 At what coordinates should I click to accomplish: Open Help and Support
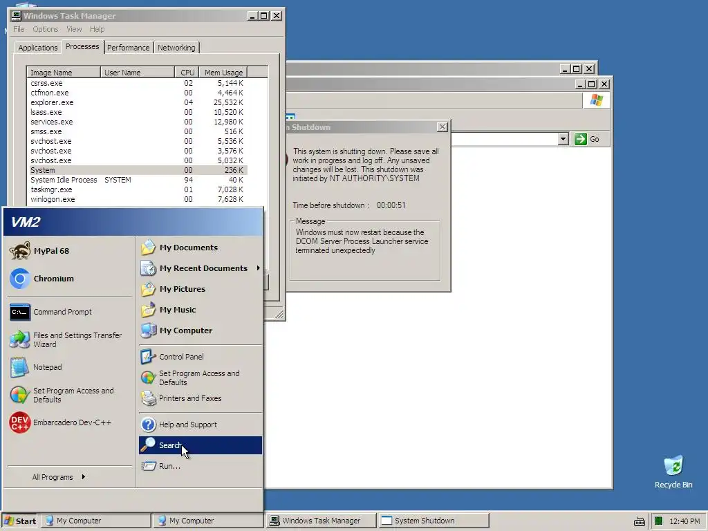click(201, 425)
